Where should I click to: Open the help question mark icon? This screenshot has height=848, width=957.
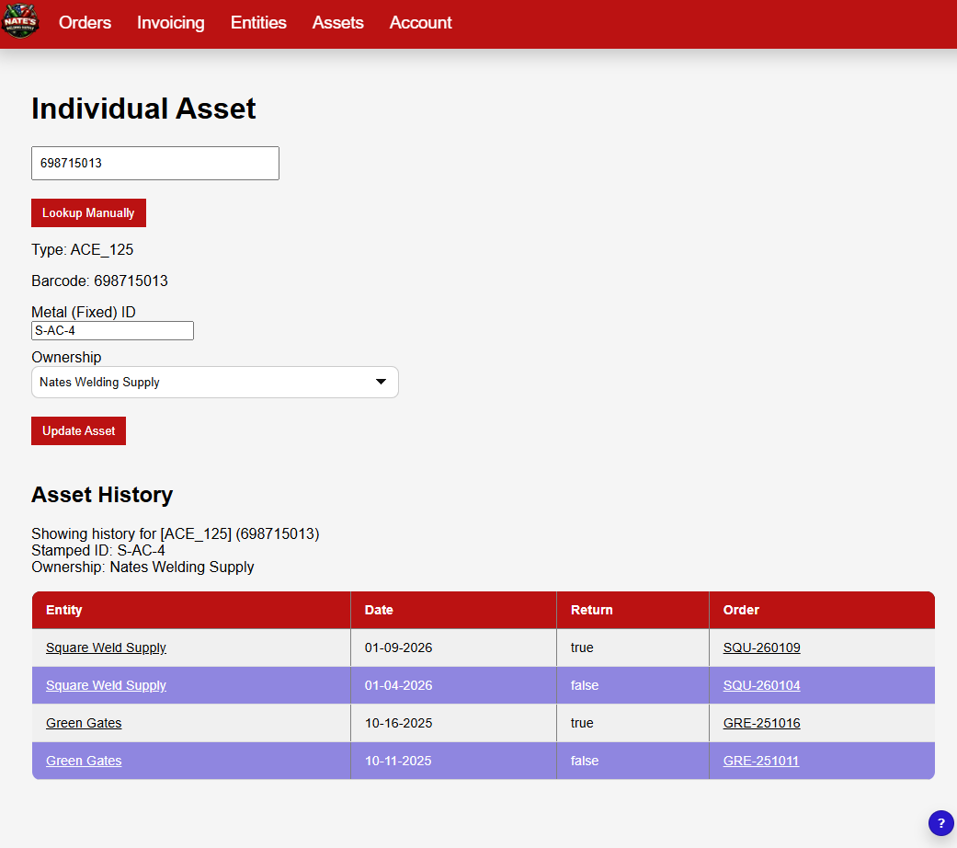click(940, 823)
